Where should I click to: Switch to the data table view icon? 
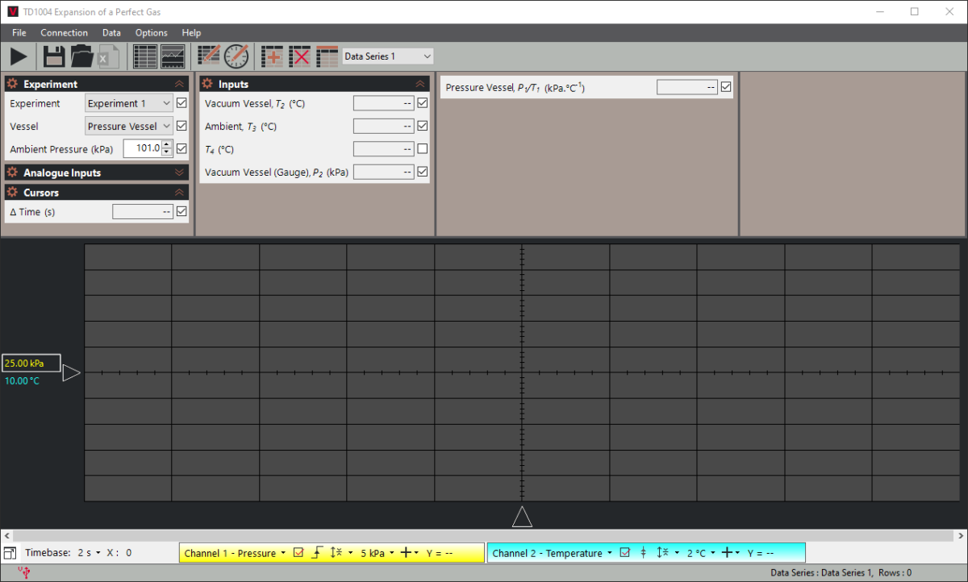tap(145, 56)
